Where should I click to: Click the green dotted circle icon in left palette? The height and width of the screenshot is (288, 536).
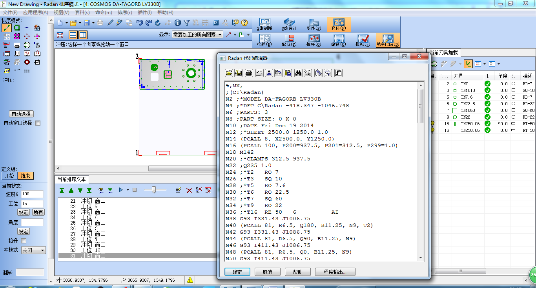coord(27,45)
